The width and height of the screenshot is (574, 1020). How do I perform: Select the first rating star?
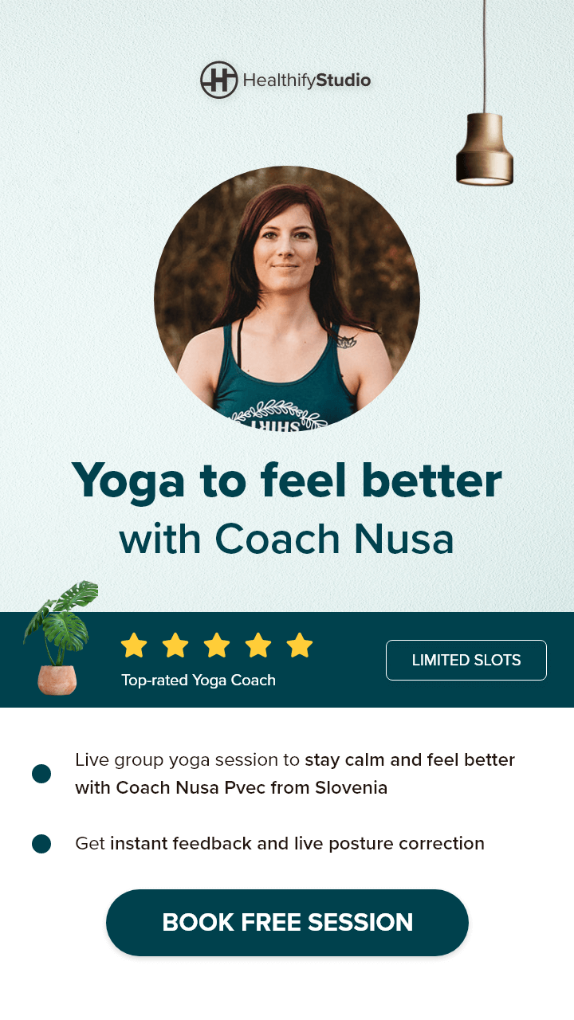[134, 645]
